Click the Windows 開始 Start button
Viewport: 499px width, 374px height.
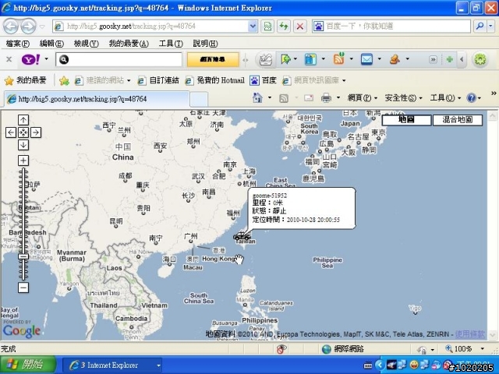(x=28, y=365)
